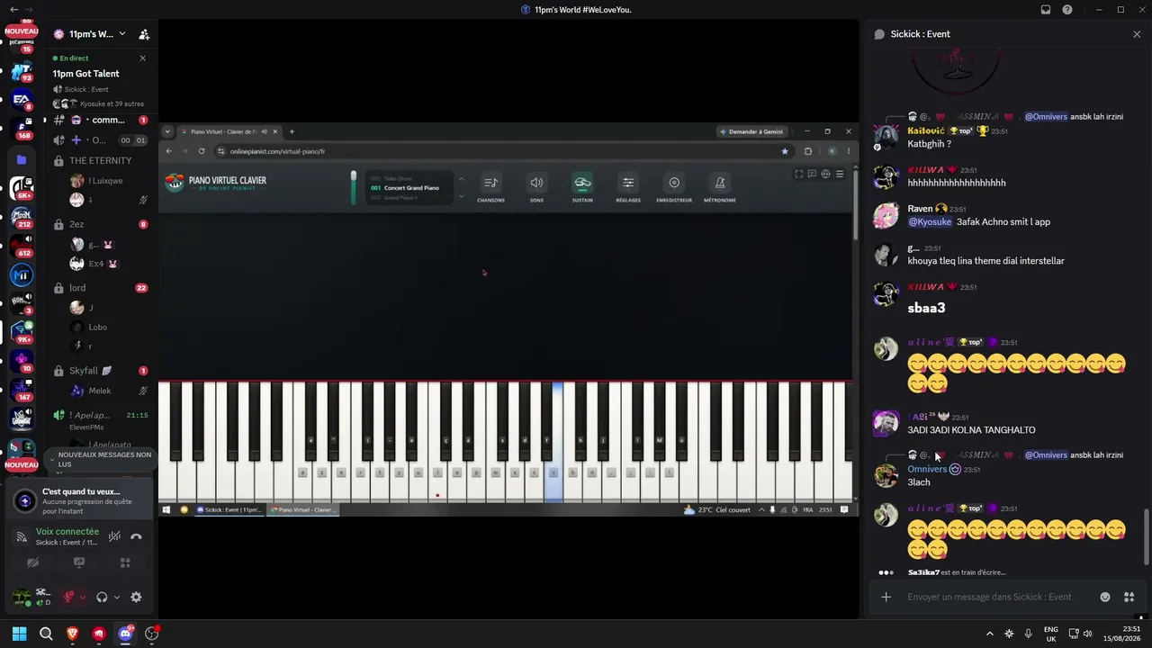Click the Kaitović username in chat
The image size is (1152, 648).
point(926,130)
